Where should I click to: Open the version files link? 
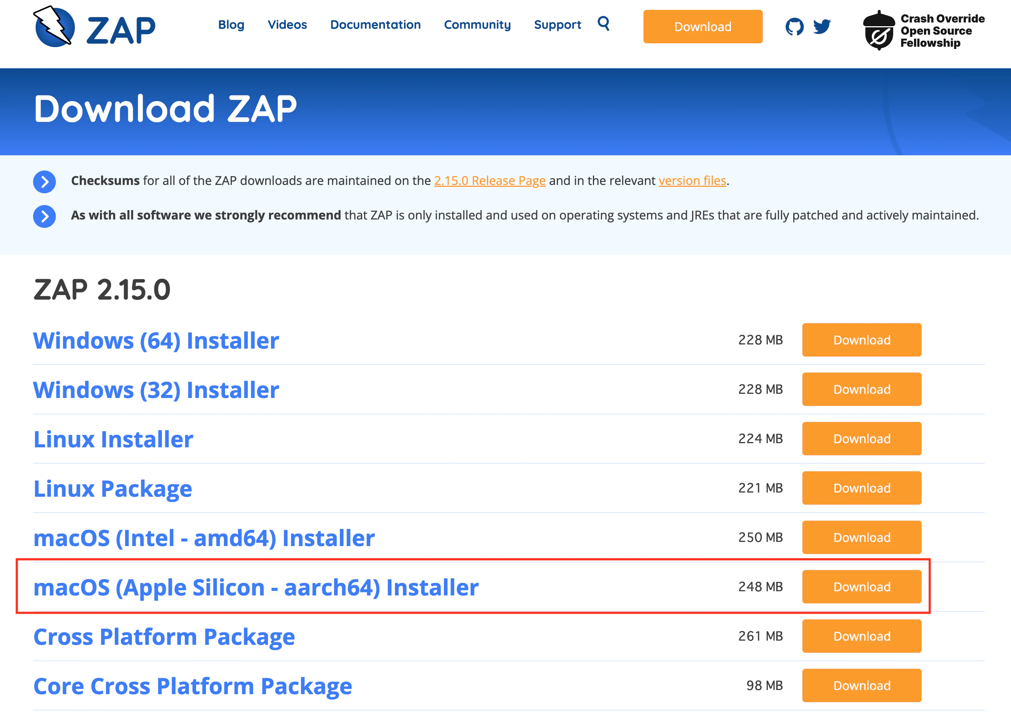pyautogui.click(x=692, y=181)
